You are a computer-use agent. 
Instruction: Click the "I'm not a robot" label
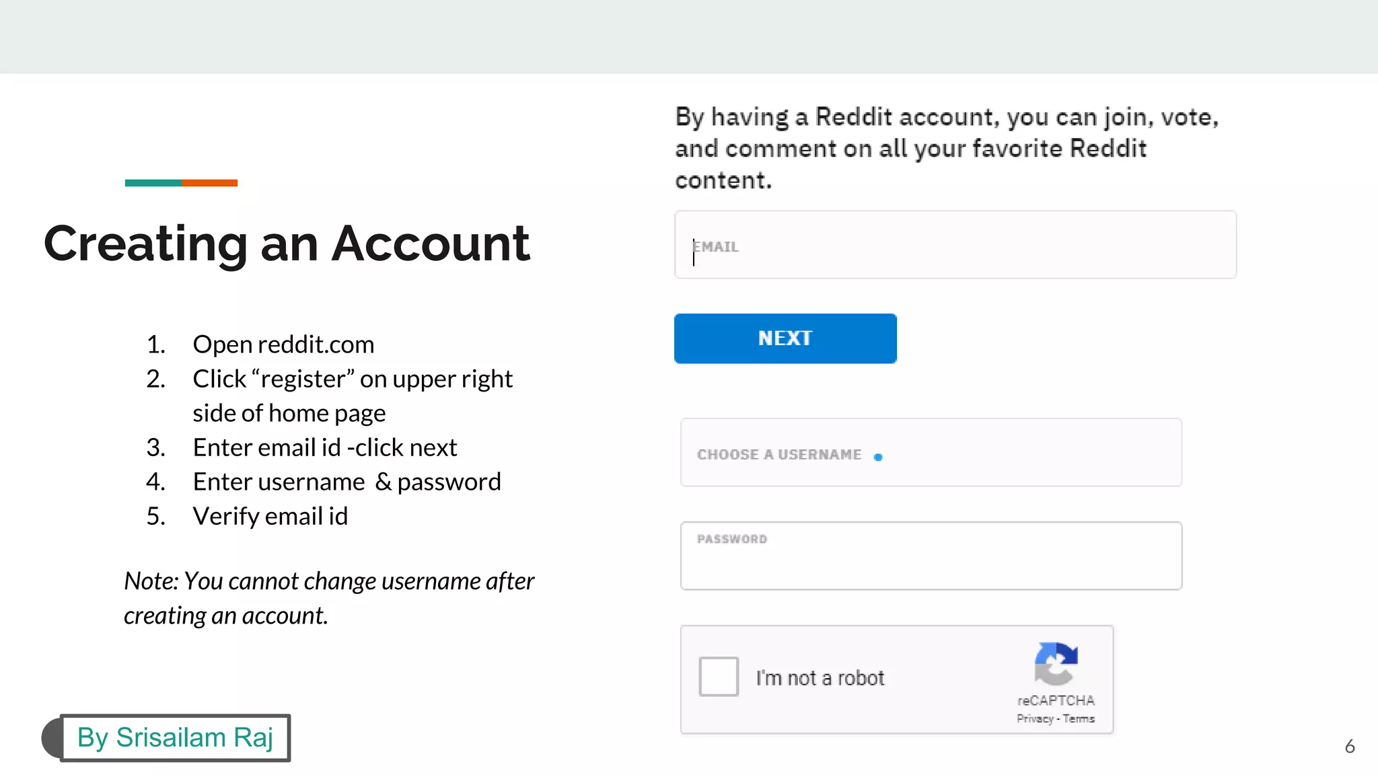click(820, 678)
